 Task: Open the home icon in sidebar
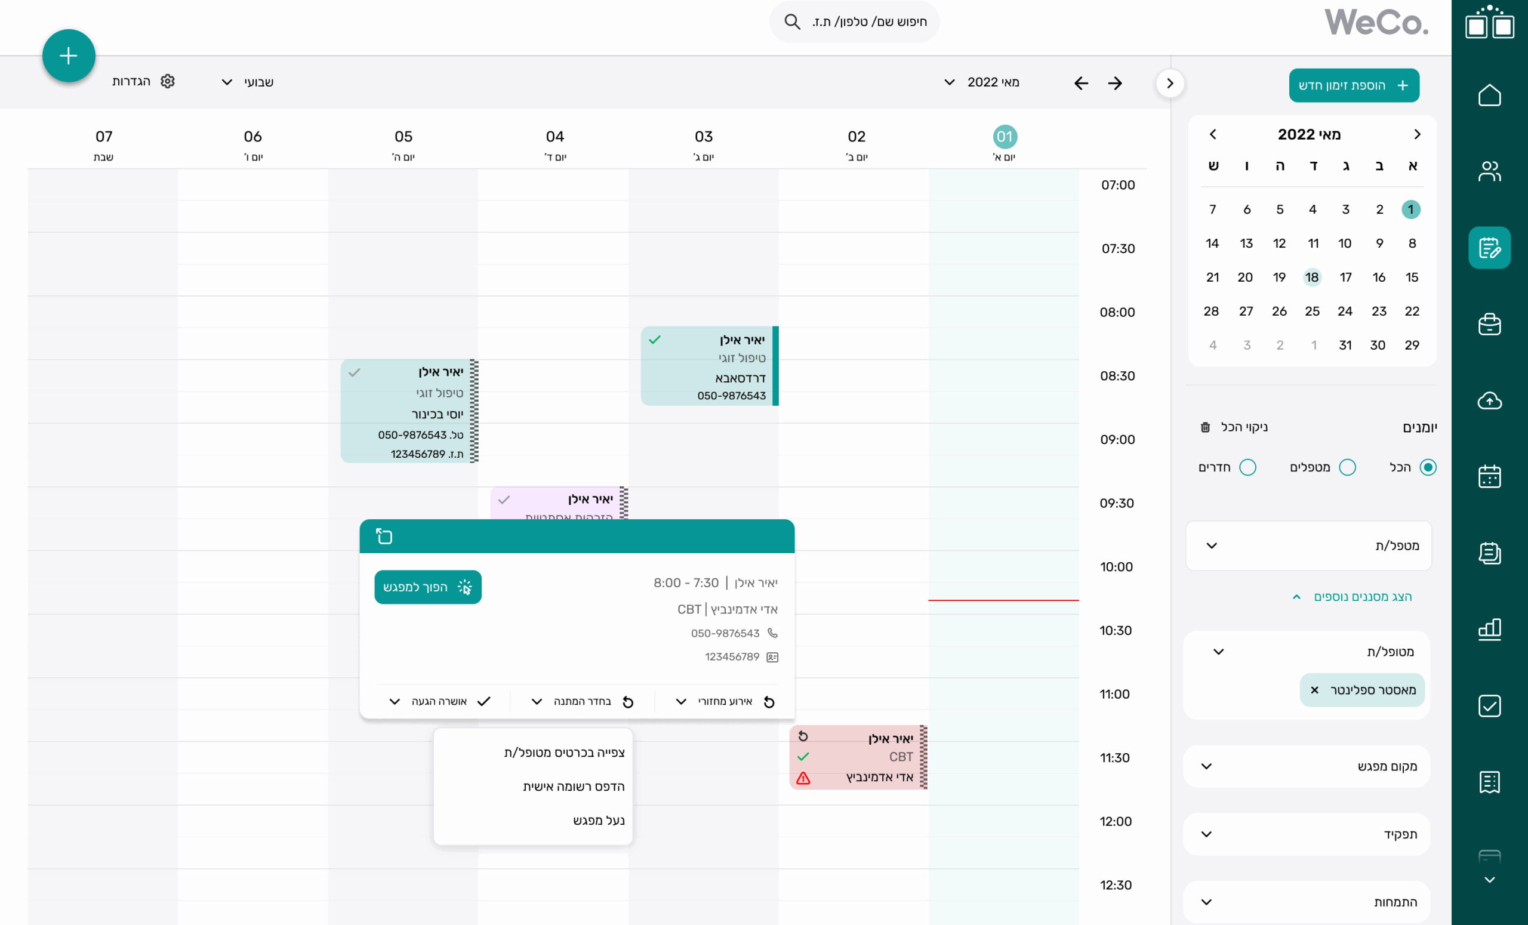[x=1489, y=95]
